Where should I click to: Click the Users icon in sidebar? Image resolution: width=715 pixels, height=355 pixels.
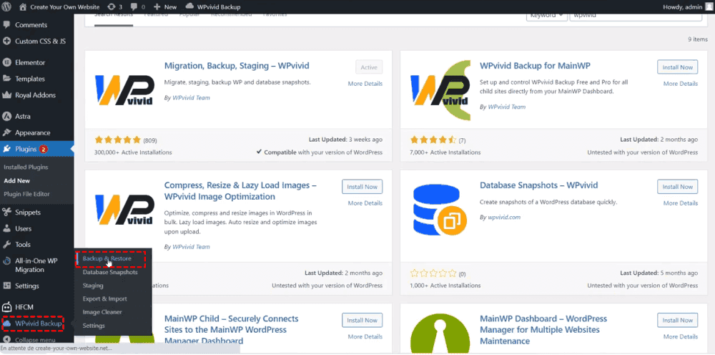pyautogui.click(x=7, y=228)
